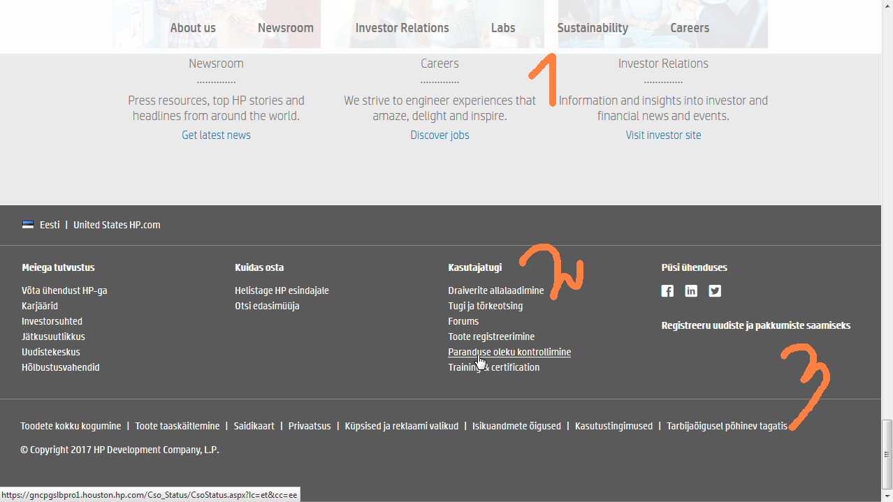Open Tarbijaõigusel põhinev tagatis link
The height and width of the screenshot is (502, 893).
coord(727,426)
